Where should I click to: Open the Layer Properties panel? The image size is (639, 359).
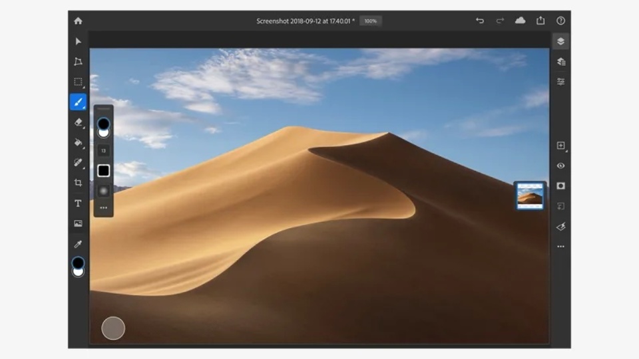(560, 82)
